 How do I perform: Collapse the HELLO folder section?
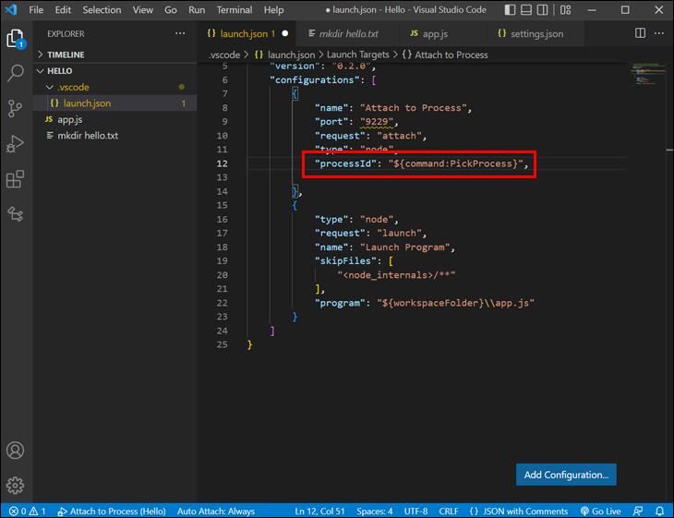point(59,71)
